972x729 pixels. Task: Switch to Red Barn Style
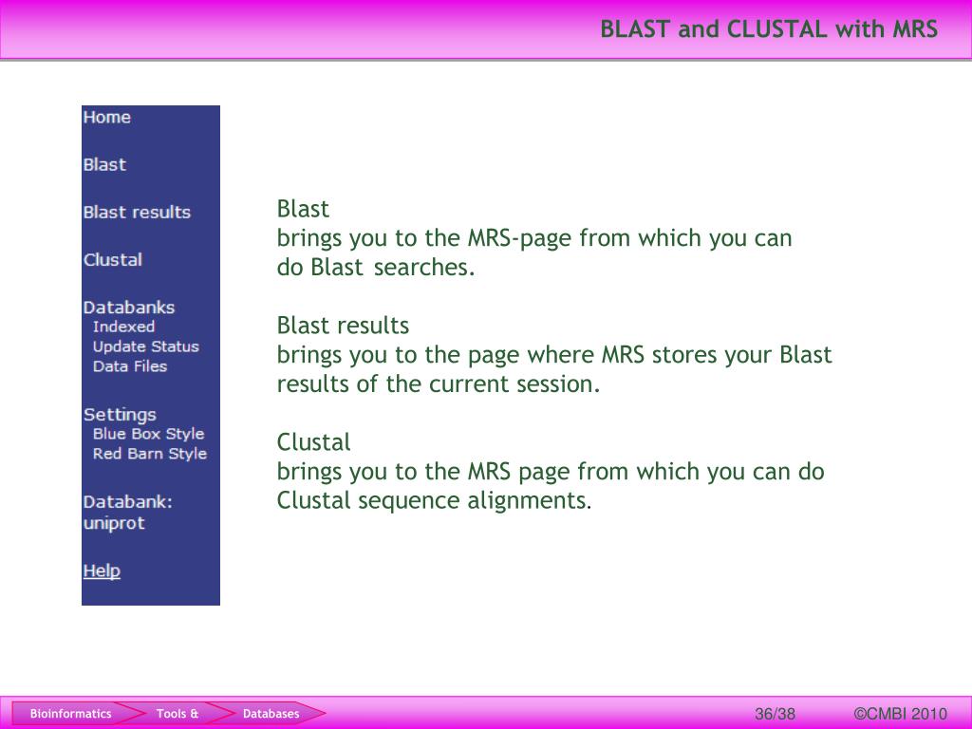point(150,454)
